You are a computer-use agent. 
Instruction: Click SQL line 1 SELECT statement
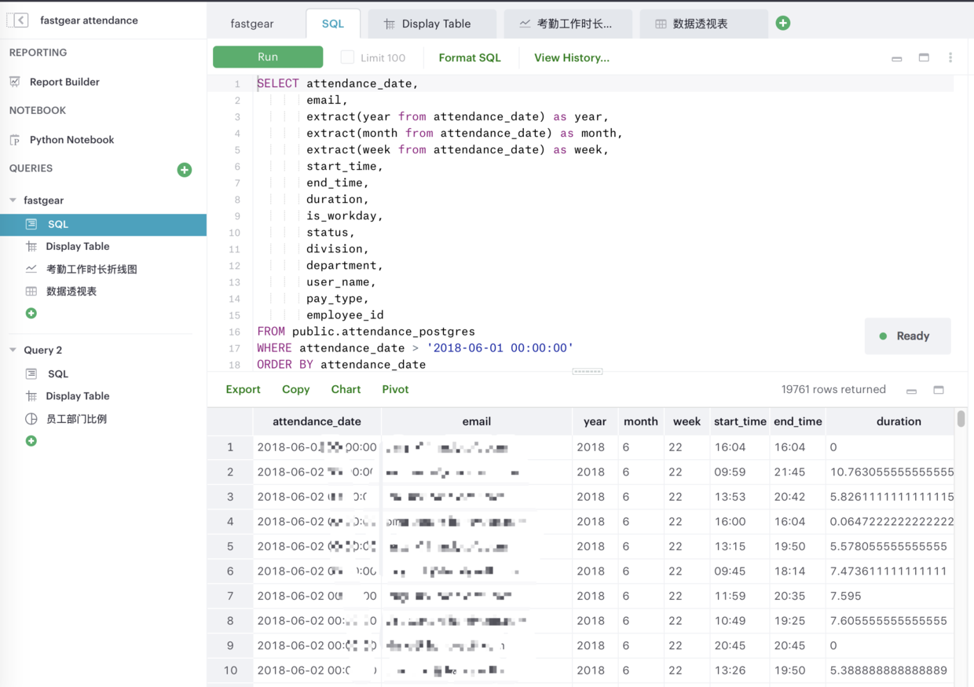338,83
